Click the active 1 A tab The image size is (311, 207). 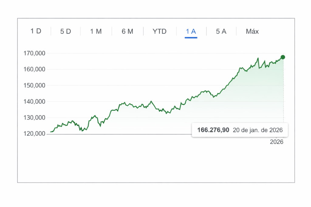[x=191, y=31]
